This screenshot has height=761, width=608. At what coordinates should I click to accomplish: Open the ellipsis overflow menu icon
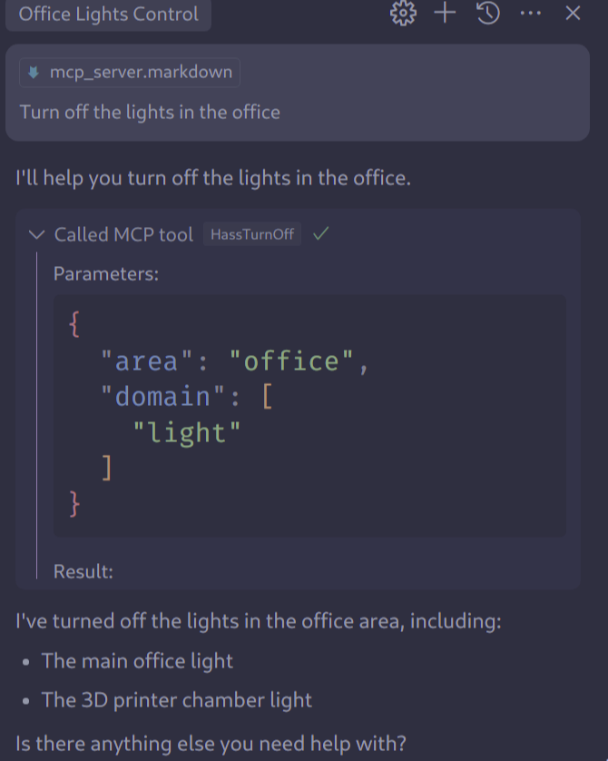(x=530, y=14)
